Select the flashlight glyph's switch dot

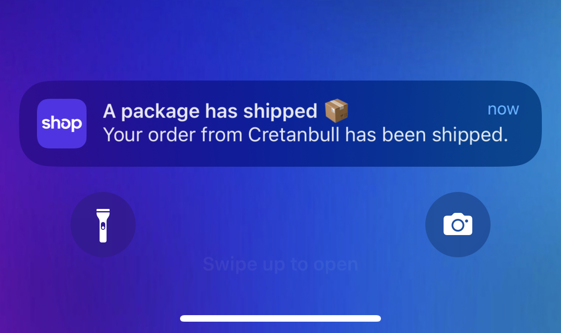coord(103,226)
